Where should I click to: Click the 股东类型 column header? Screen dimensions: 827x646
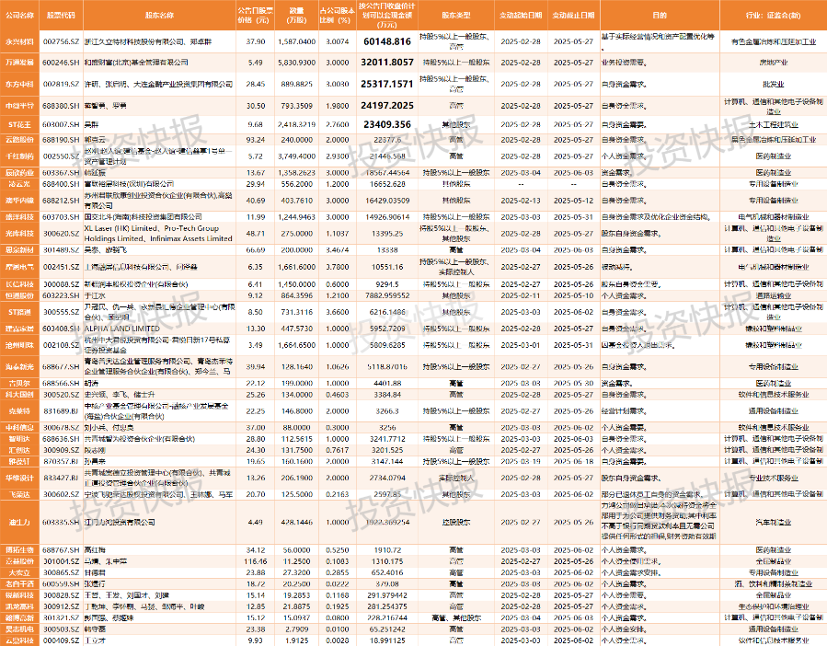point(455,16)
